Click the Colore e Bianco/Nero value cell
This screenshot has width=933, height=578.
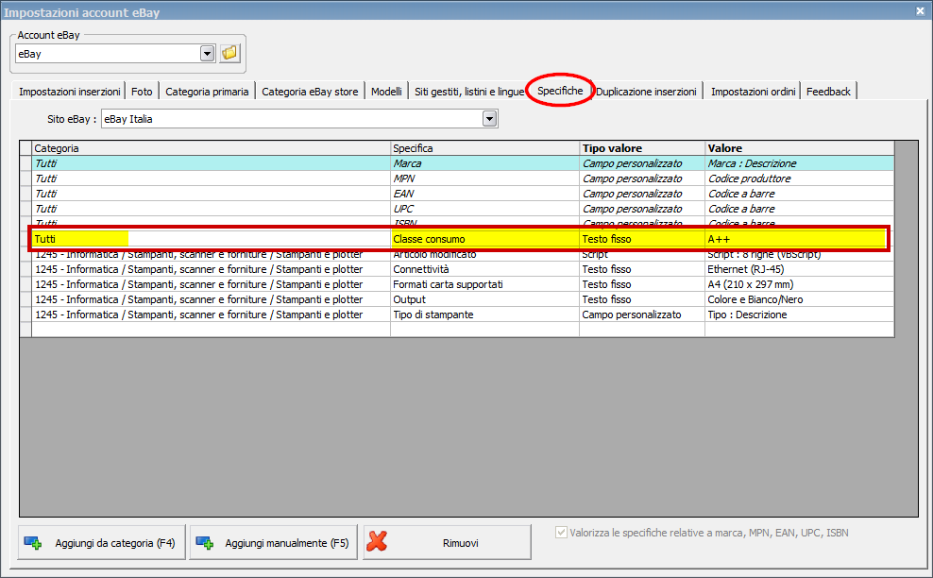coord(799,299)
